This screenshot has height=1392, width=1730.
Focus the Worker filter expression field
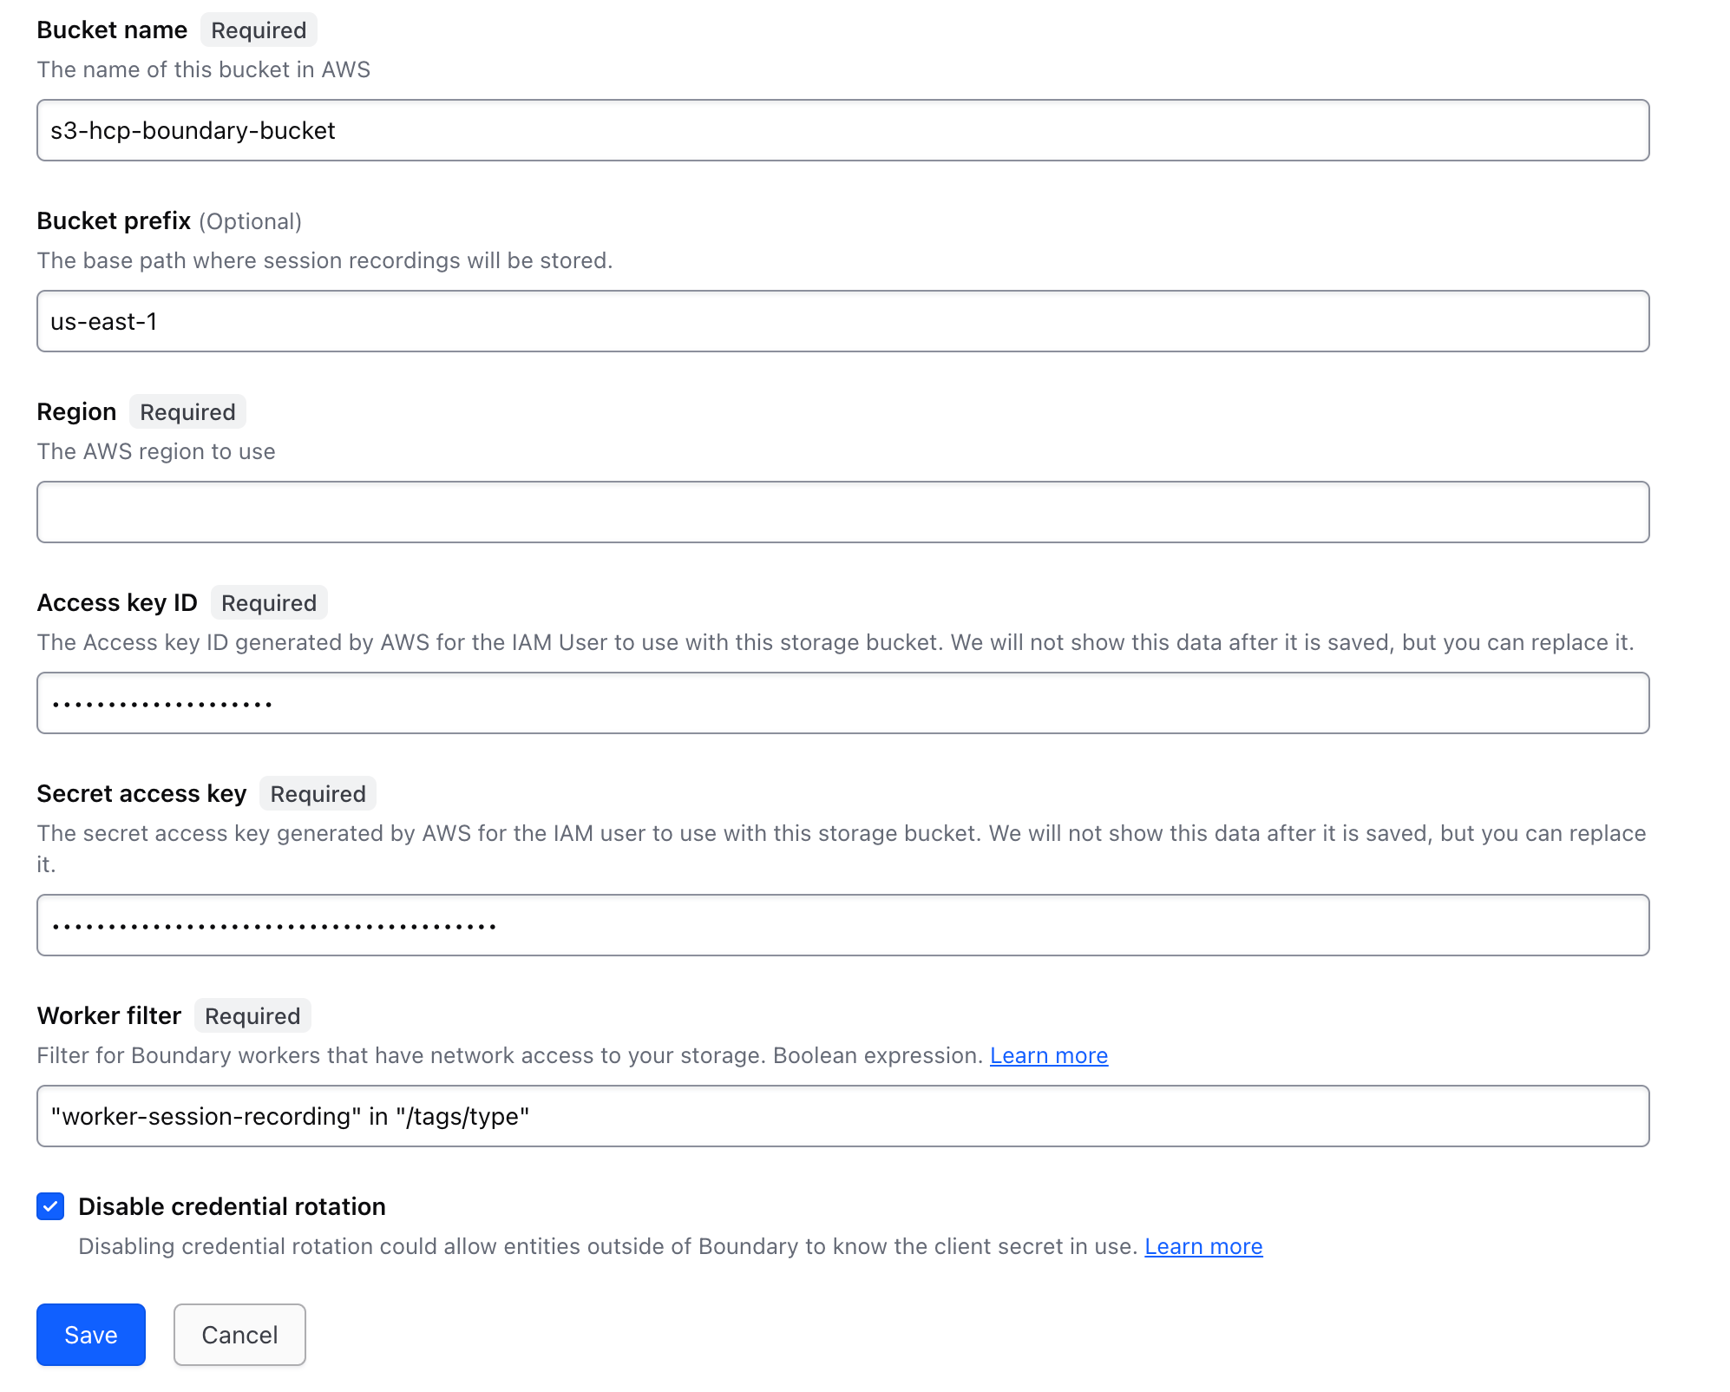click(842, 1116)
